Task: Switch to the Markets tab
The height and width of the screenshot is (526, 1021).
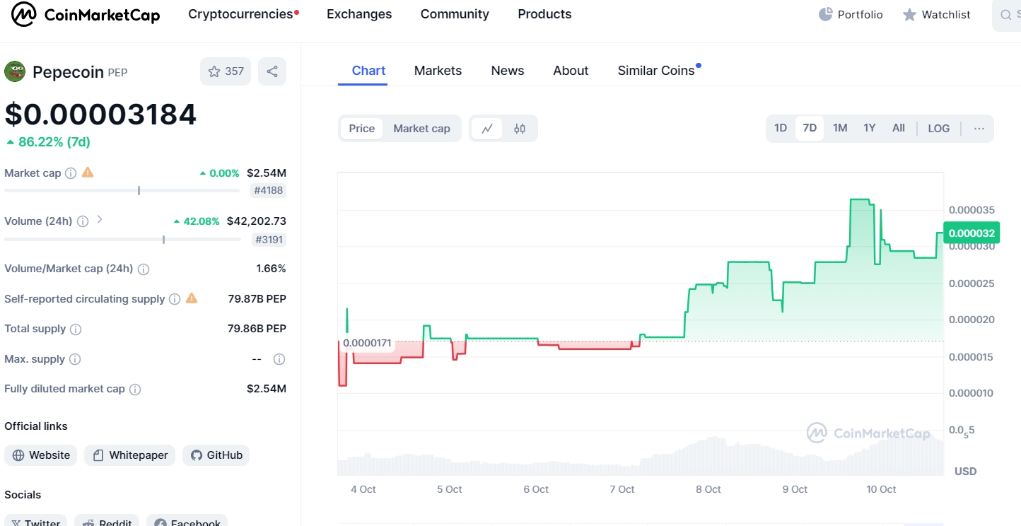Action: click(x=438, y=71)
